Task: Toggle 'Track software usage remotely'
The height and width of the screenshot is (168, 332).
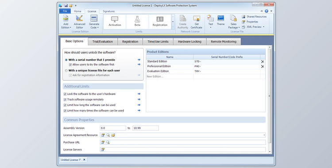Action: pyautogui.click(x=65, y=99)
